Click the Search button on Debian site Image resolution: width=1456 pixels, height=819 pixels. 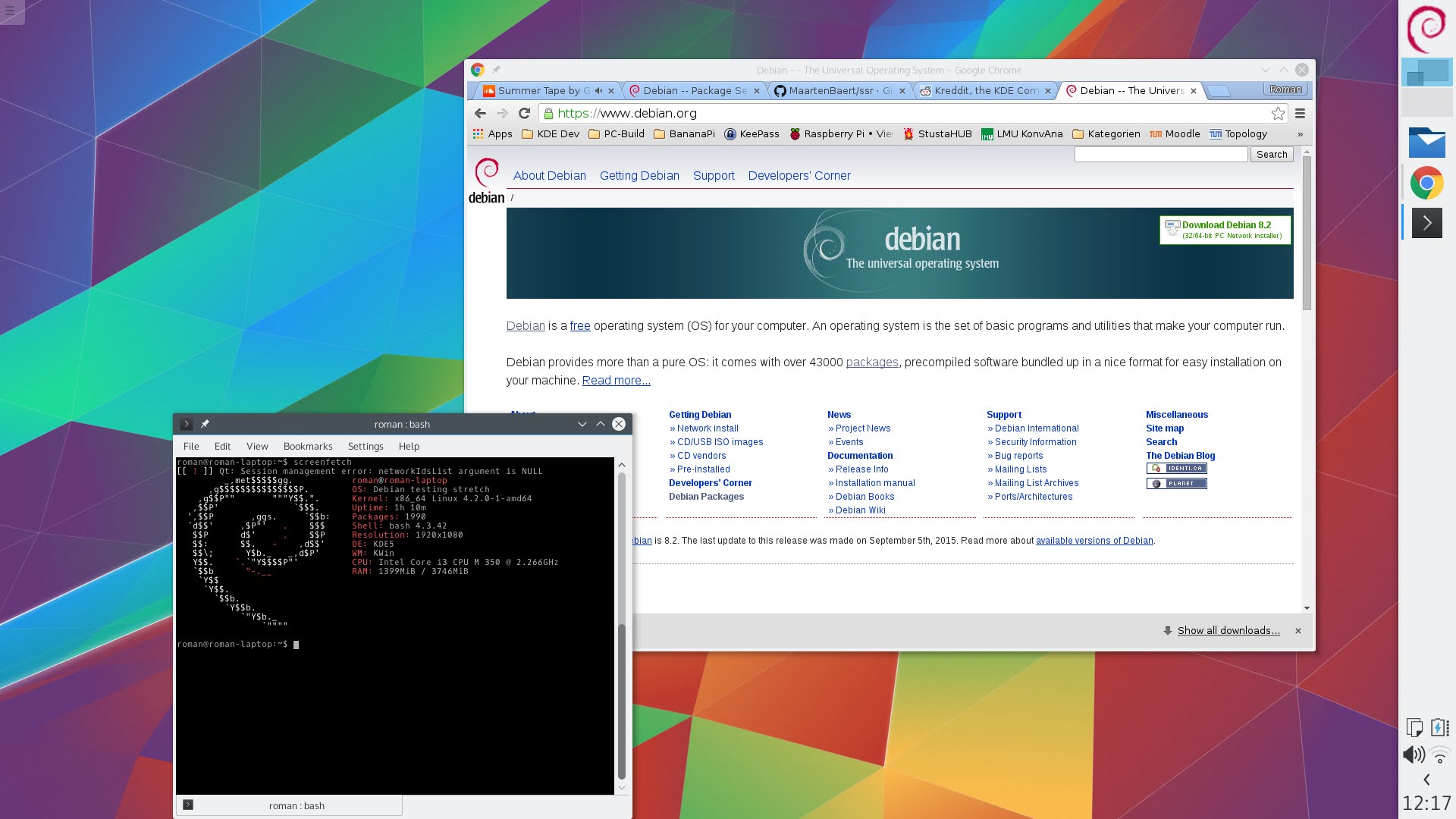tap(1272, 154)
